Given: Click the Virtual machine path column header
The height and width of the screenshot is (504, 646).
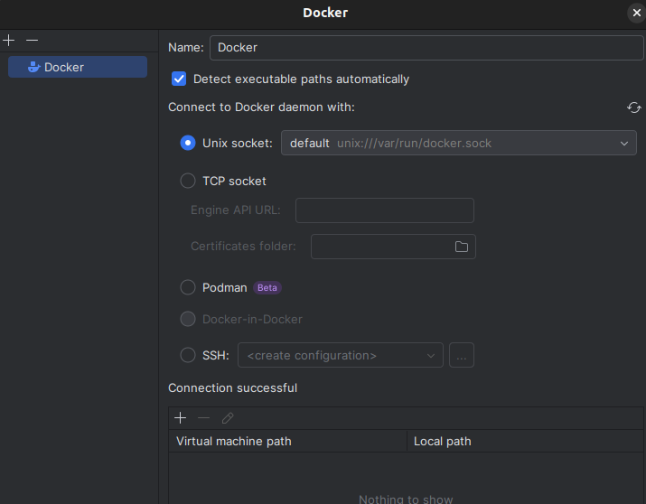Looking at the screenshot, I should (x=287, y=441).
